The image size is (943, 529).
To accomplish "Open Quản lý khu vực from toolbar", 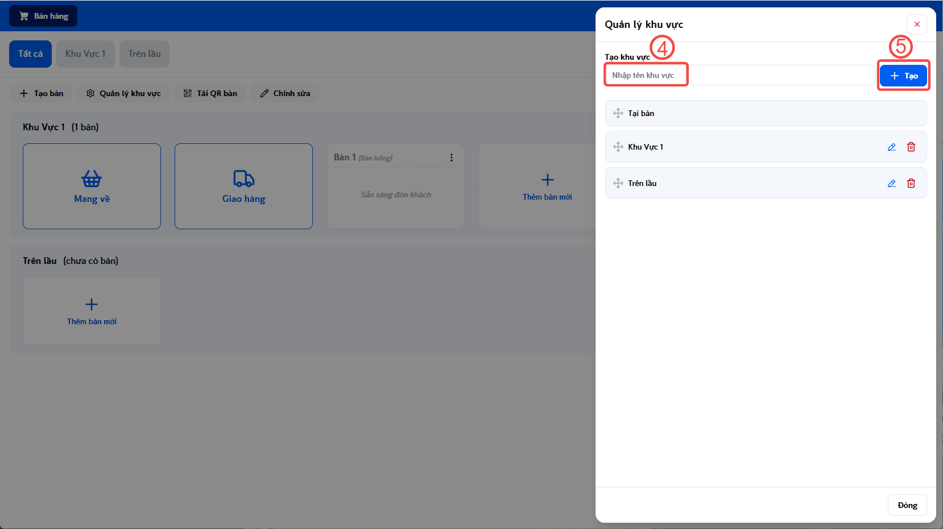I will click(x=123, y=93).
